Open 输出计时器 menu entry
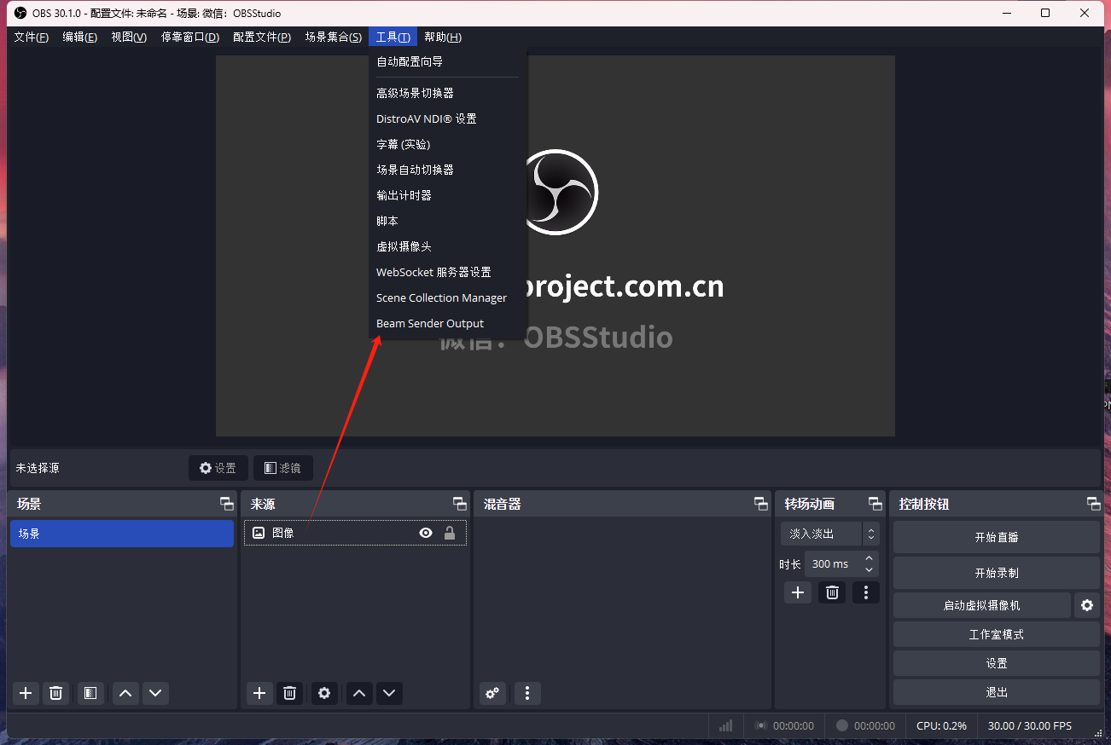 tap(449, 195)
